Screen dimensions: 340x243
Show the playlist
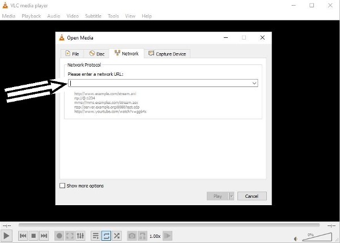96,236
